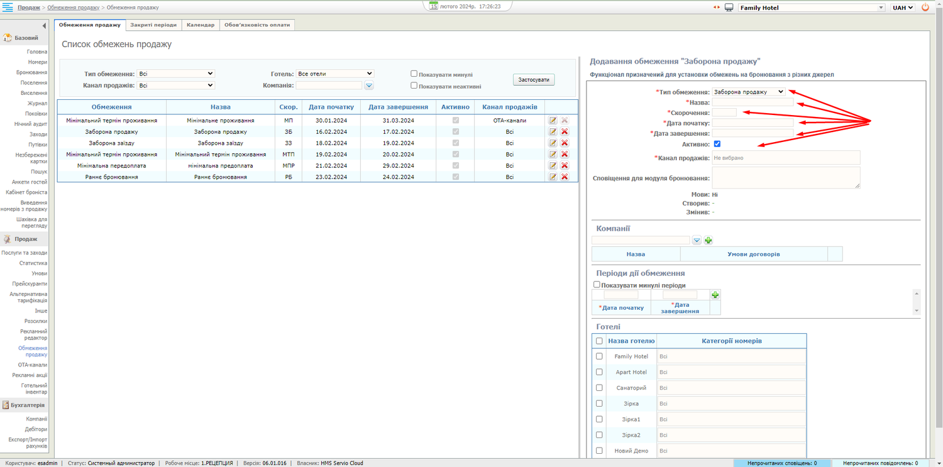Collapse the left sidebar arrow

pyautogui.click(x=44, y=26)
